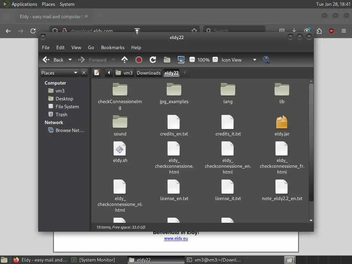The width and height of the screenshot is (352, 264).
Task: Open the Places side pane dropdown
Action: click(59, 73)
